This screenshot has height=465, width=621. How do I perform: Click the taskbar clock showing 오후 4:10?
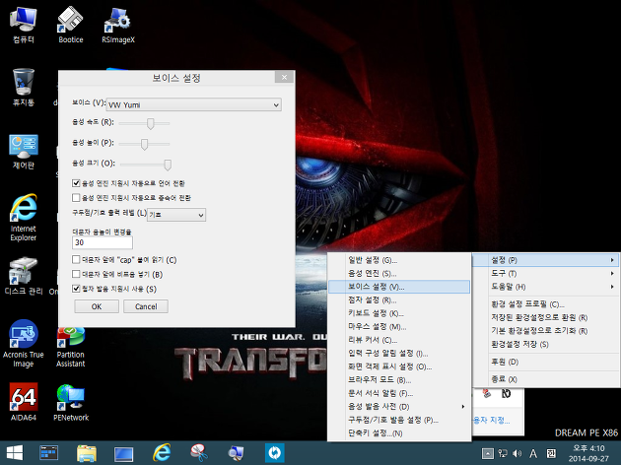(588, 453)
